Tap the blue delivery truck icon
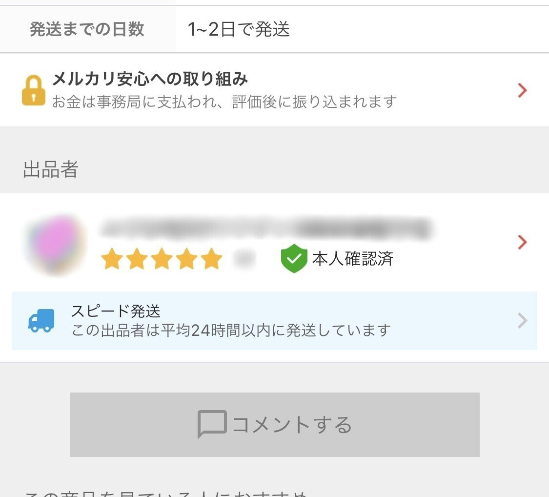Screen dimensions: 549x497 pyautogui.click(x=41, y=321)
